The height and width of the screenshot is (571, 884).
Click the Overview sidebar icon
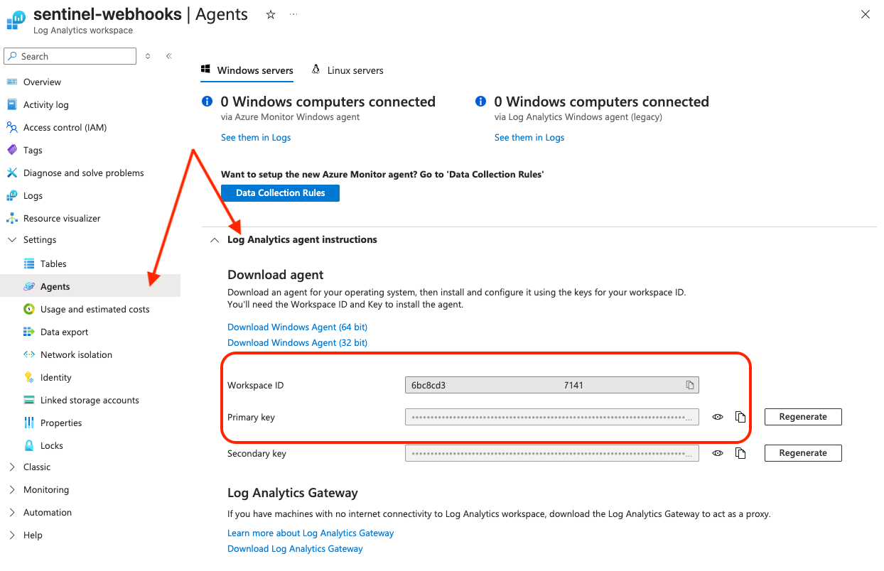point(11,82)
